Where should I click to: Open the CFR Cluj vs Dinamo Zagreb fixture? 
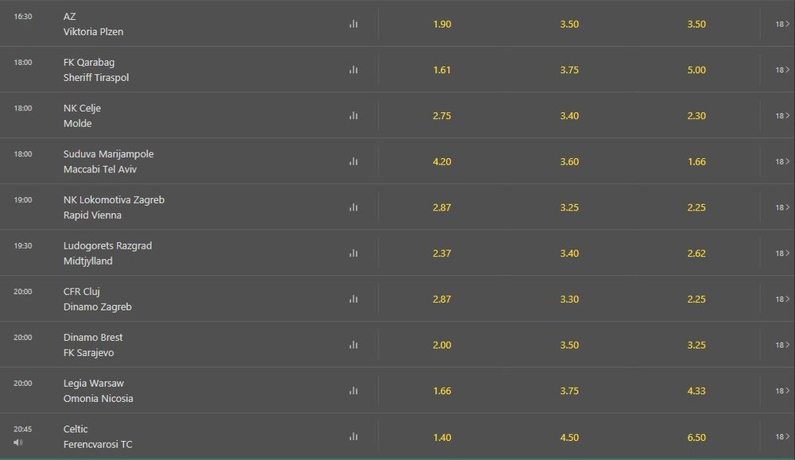tap(97, 299)
